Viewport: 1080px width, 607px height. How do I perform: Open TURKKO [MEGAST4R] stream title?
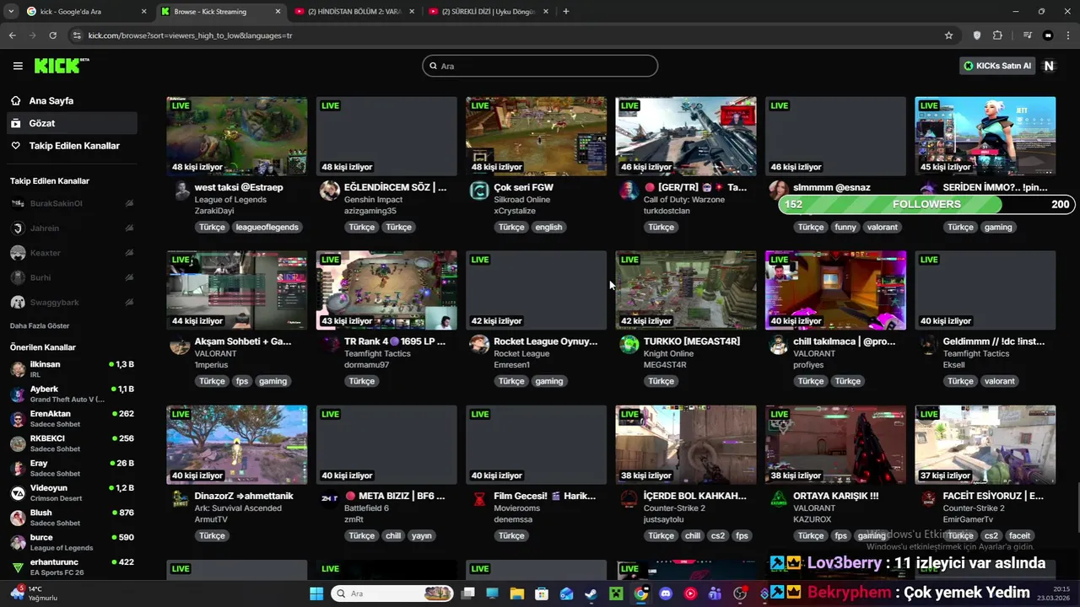point(692,341)
